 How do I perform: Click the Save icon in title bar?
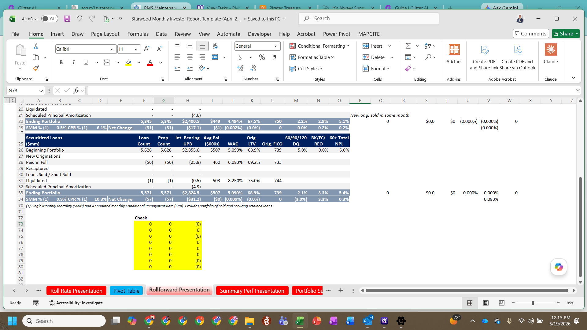click(67, 19)
